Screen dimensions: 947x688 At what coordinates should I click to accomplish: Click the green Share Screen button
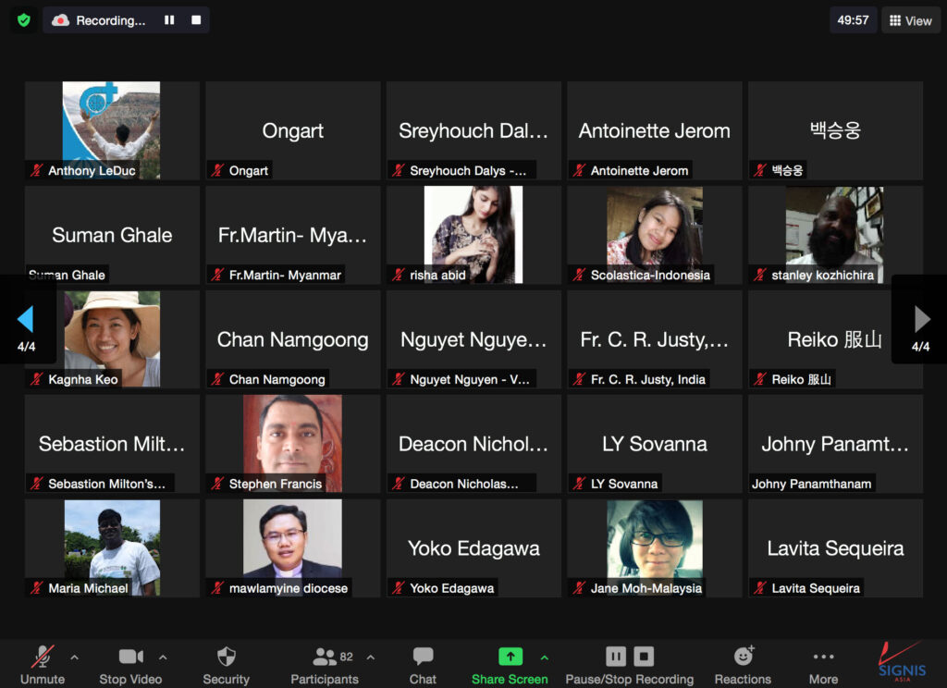(510, 657)
